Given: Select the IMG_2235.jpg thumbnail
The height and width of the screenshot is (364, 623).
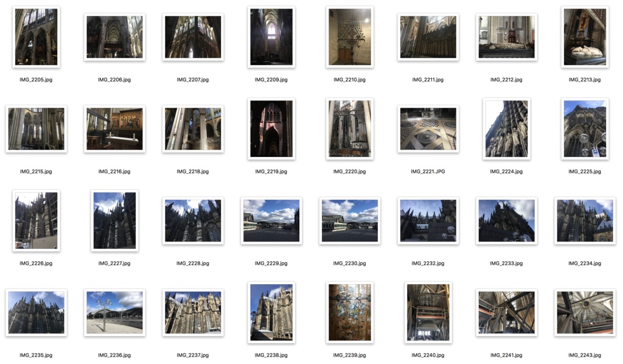Looking at the screenshot, I should 36,312.
